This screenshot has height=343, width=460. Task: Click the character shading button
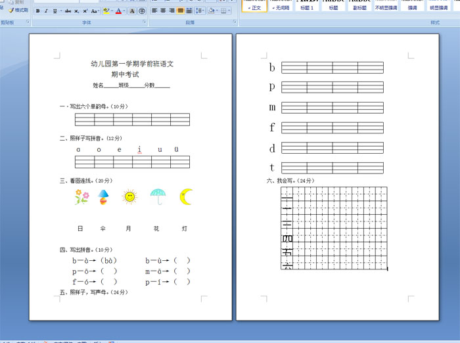pyautogui.click(x=132, y=11)
